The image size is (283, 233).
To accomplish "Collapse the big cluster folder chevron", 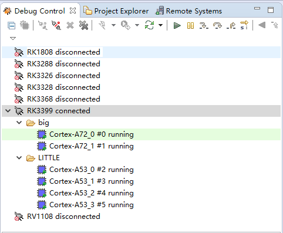I will click(19, 123).
